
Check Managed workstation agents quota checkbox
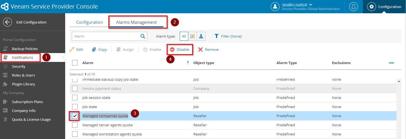75,134
